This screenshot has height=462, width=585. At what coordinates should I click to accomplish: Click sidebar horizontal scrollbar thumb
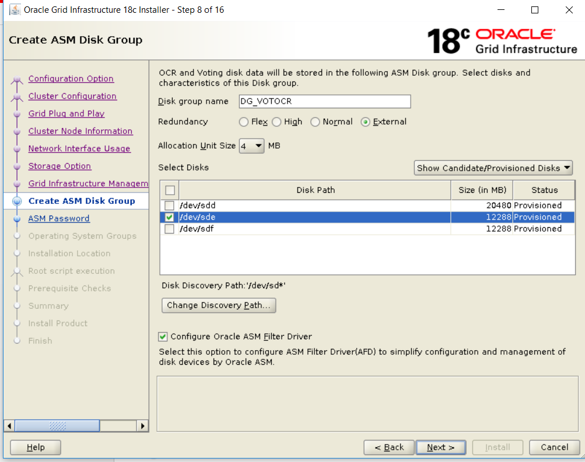[x=57, y=426]
